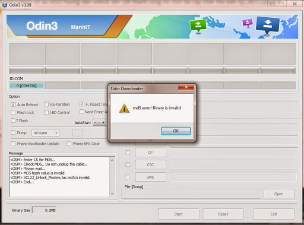Image resolution: width=304 pixels, height=225 pixels.
Task: Enable the Re-Partition checkbox
Action: (46, 104)
